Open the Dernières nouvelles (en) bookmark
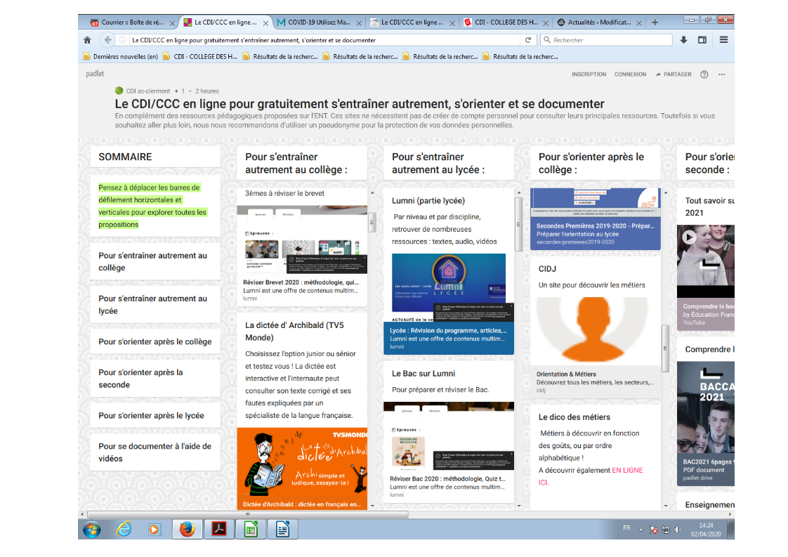Viewport: 788px width, 557px height. 119,57
